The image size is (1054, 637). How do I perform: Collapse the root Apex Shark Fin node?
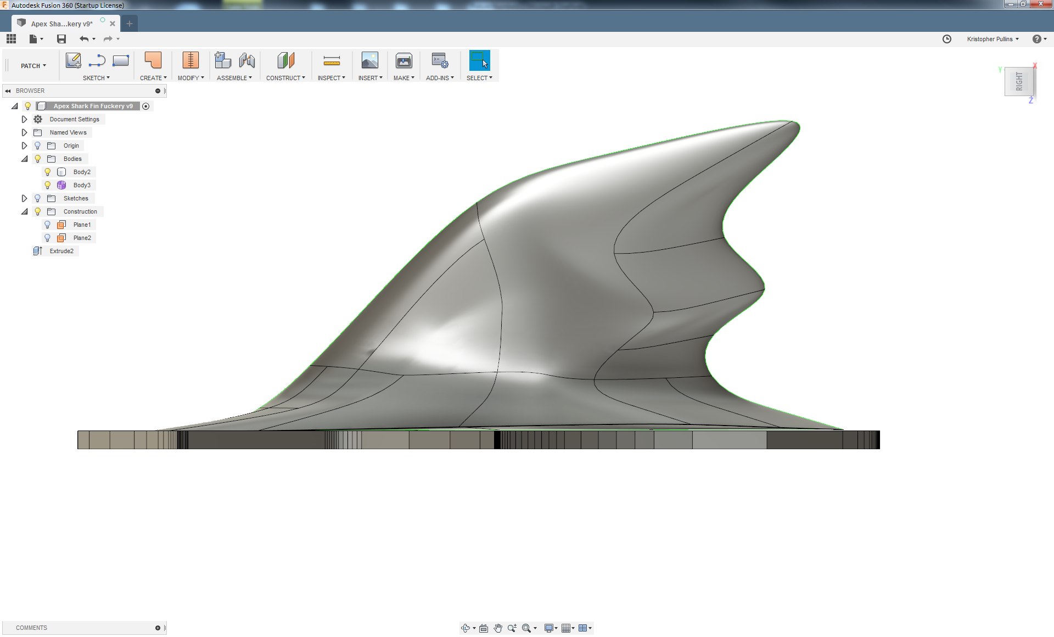tap(15, 106)
